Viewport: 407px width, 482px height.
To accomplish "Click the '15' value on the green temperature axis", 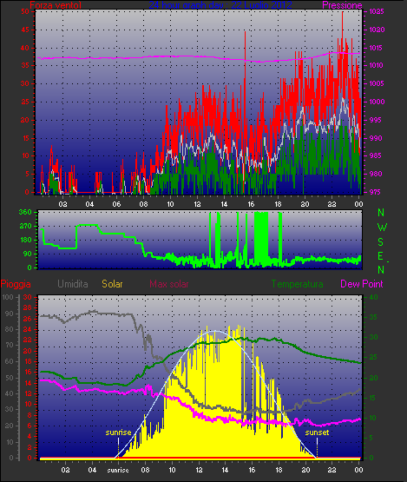I will [x=373, y=398].
